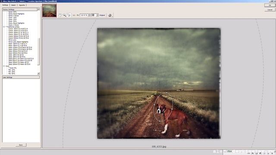Select Zoom, X Factor preset

pyautogui.click(x=14, y=25)
